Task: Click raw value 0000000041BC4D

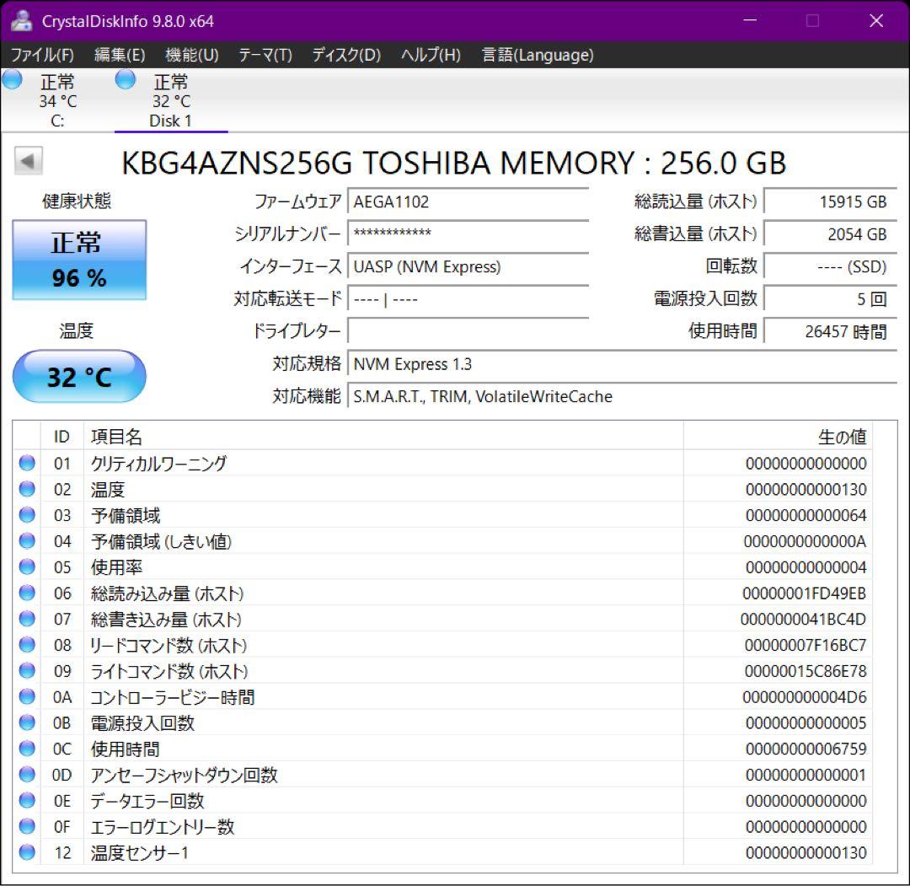Action: 803,619
